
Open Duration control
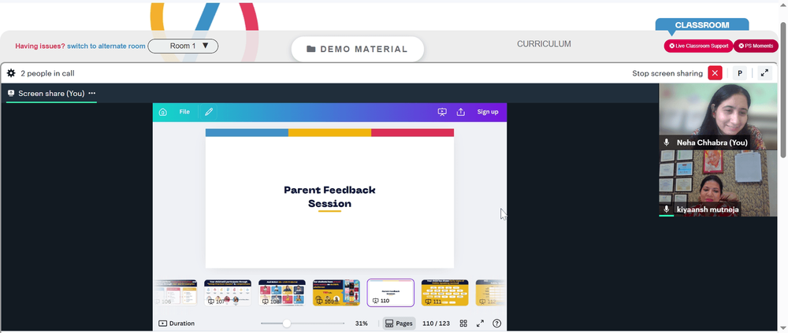[177, 324]
